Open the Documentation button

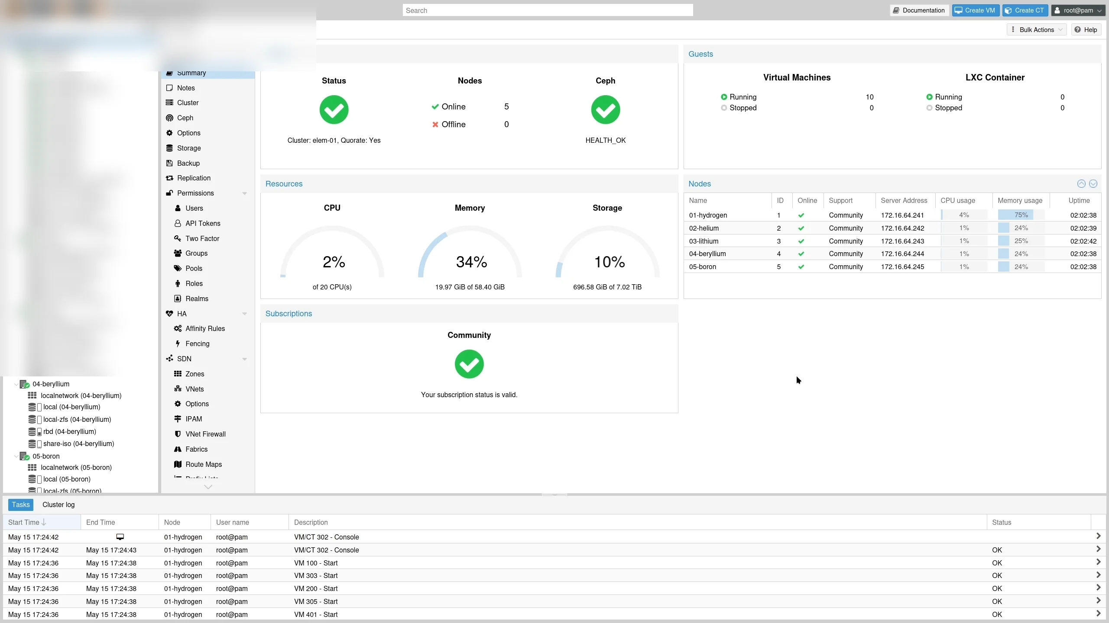click(x=919, y=10)
